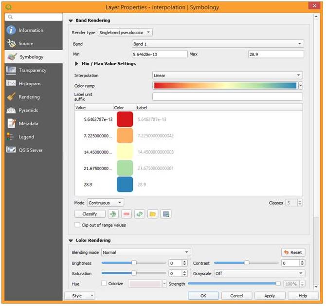Click the Cancel button
326x306 pixels.
tap(236, 296)
